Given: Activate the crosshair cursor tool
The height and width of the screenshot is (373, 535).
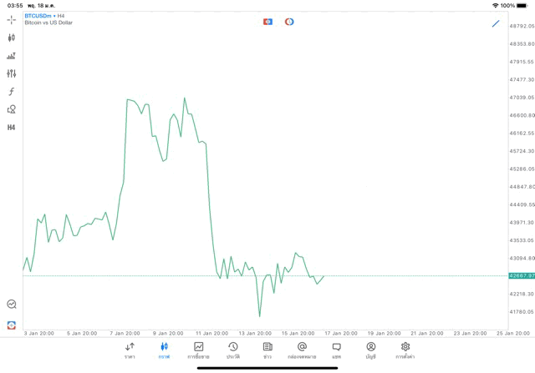Looking at the screenshot, I should 12,19.
